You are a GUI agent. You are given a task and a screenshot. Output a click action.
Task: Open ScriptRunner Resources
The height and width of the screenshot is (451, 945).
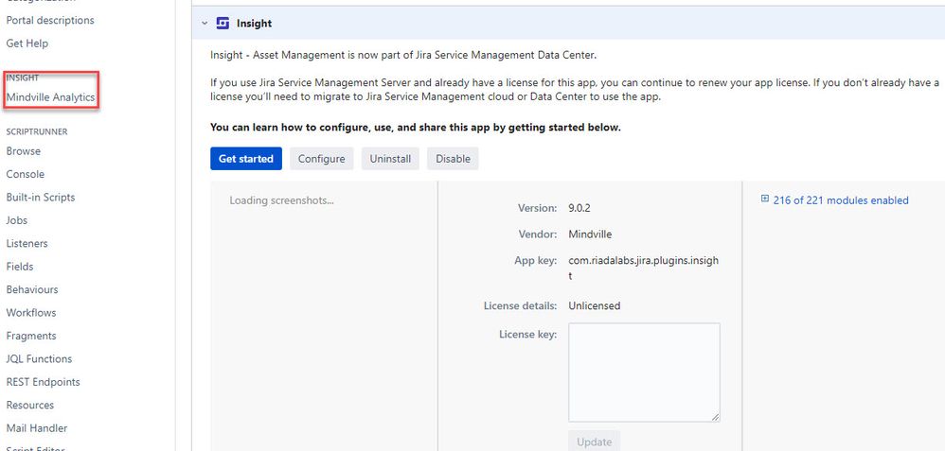click(30, 406)
